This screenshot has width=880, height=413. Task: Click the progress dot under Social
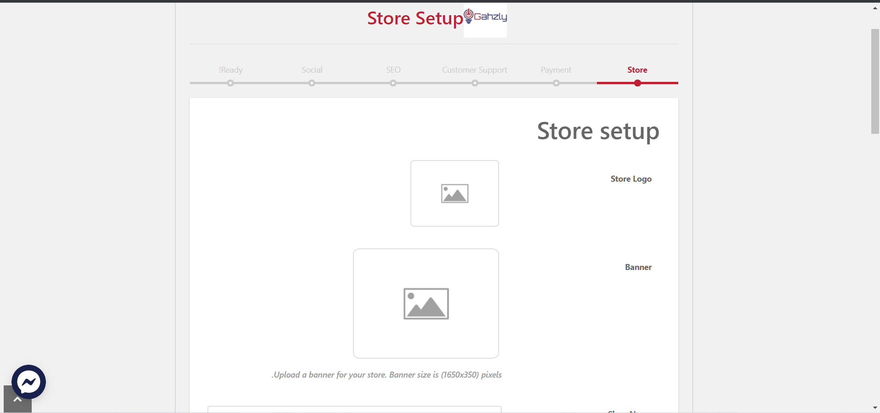point(312,83)
